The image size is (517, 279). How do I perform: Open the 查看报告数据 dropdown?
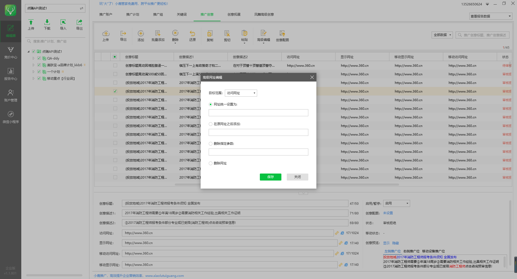[491, 16]
